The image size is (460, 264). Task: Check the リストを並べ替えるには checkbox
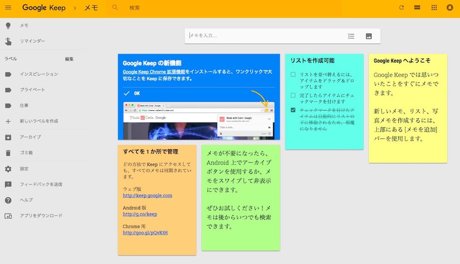(x=293, y=74)
